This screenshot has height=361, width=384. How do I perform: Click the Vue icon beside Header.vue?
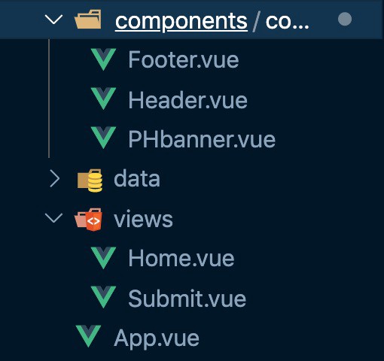pos(103,99)
